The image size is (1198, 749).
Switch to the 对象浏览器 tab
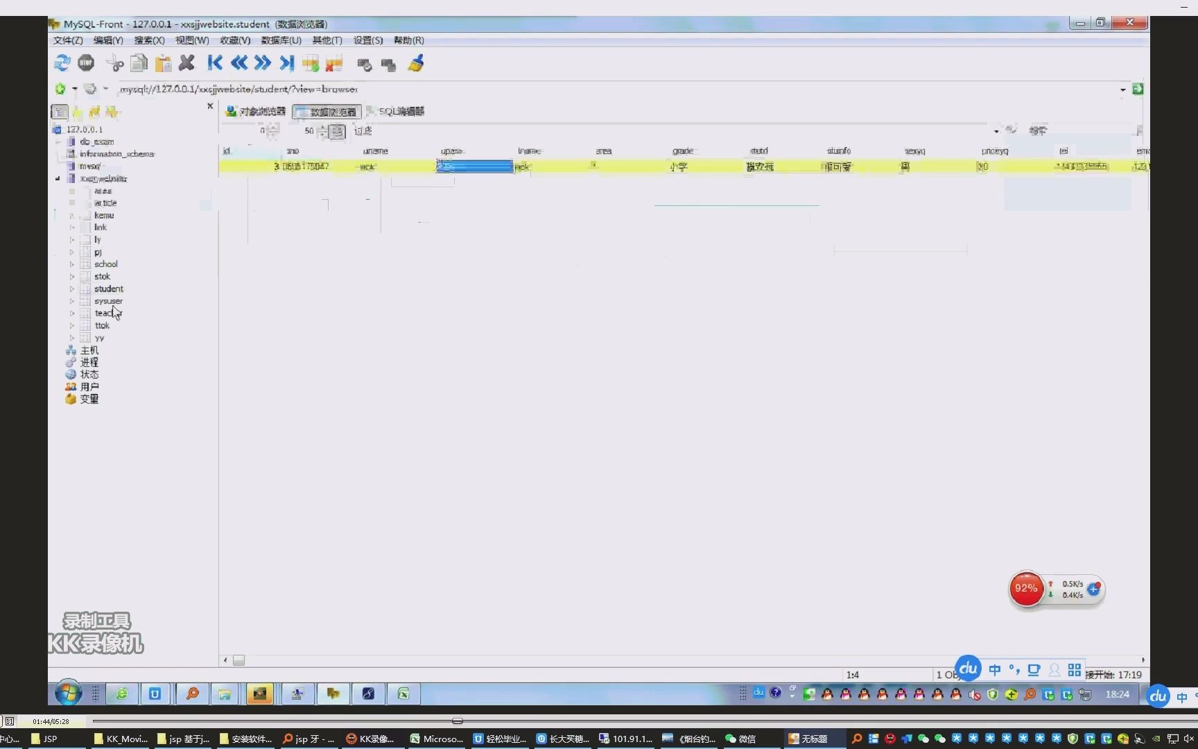click(x=256, y=111)
